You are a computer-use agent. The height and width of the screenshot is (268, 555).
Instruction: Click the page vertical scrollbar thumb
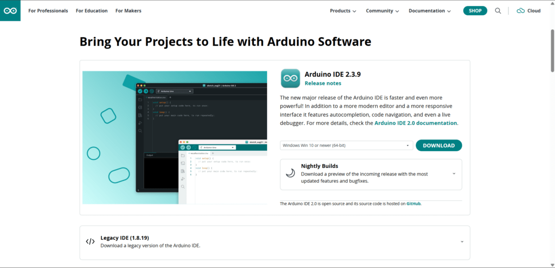point(552,51)
